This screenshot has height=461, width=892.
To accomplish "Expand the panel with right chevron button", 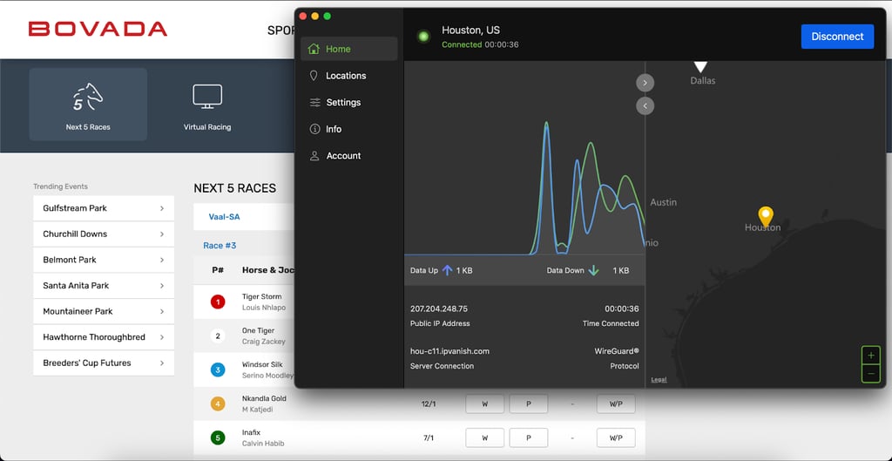I will [x=645, y=83].
